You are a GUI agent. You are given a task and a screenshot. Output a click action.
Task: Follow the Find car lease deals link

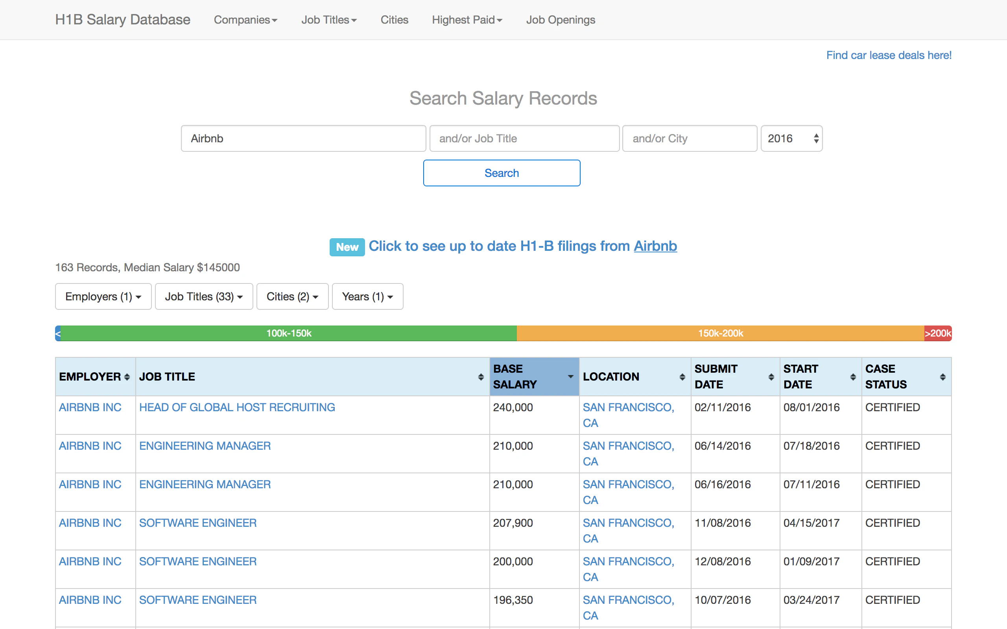pyautogui.click(x=889, y=55)
